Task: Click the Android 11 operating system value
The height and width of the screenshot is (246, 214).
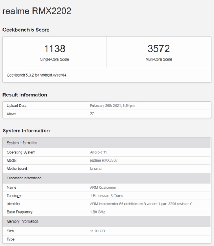Action: pyautogui.click(x=99, y=152)
